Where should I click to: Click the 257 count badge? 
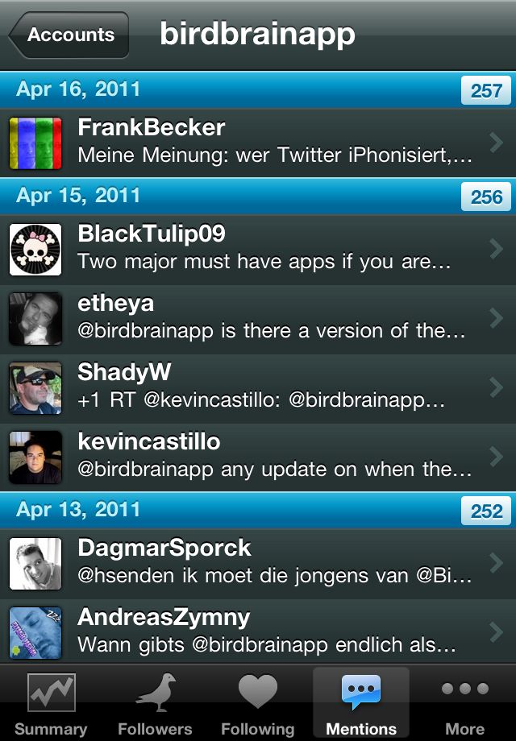click(485, 90)
